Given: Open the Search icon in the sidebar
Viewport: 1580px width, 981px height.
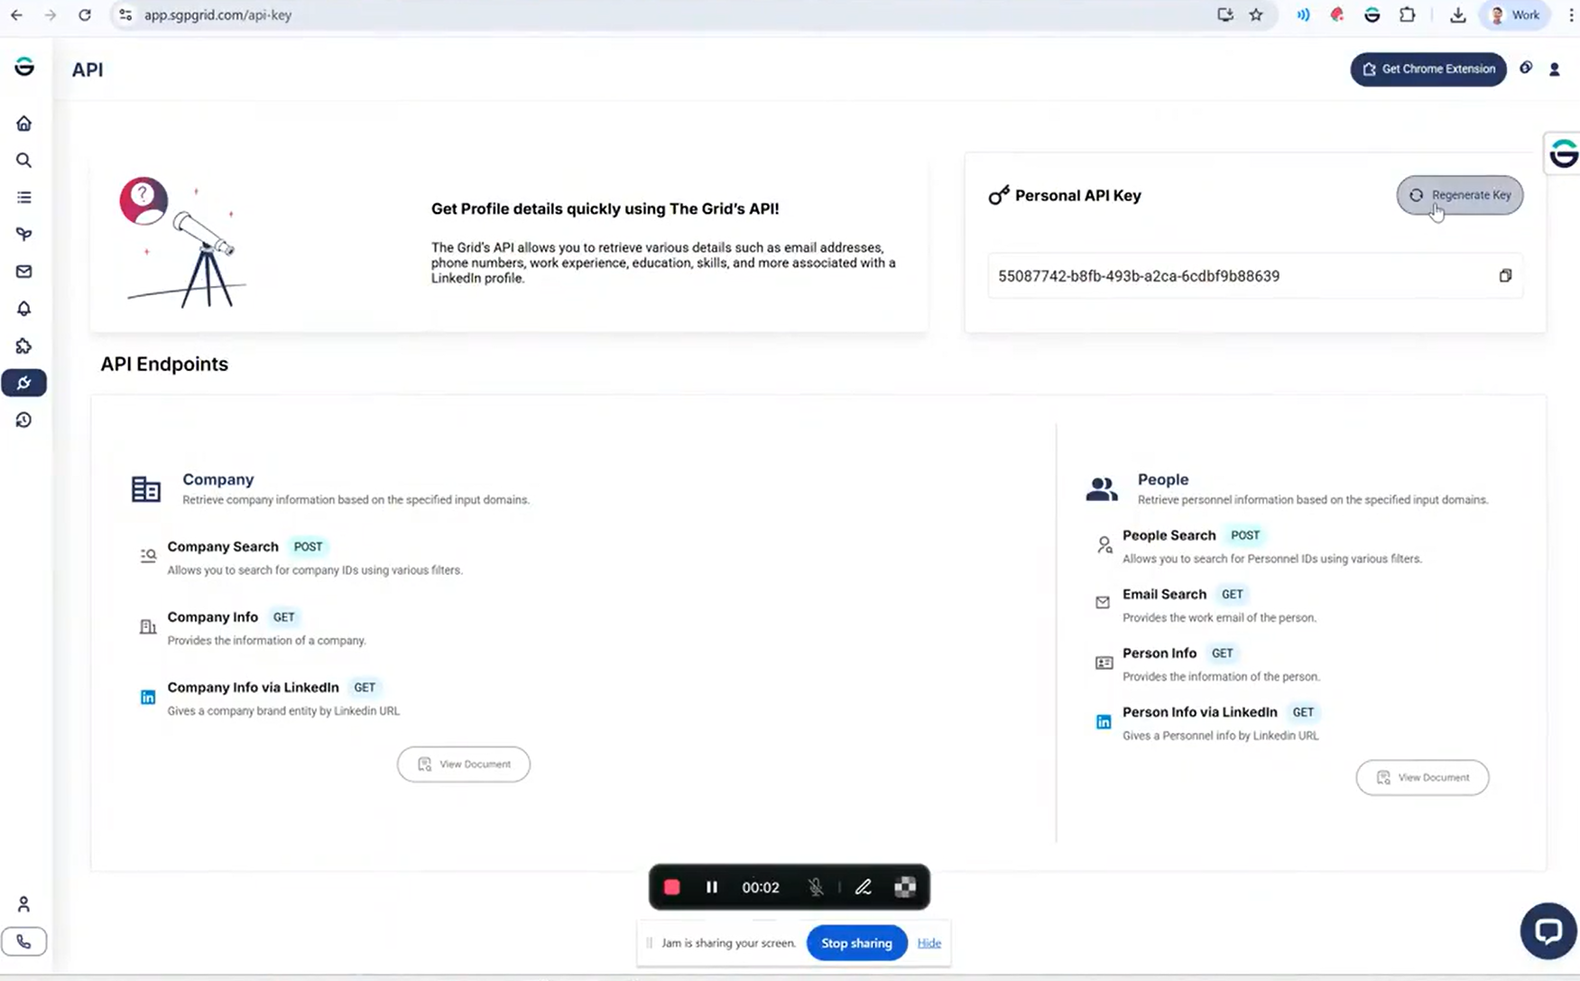Looking at the screenshot, I should coord(24,160).
